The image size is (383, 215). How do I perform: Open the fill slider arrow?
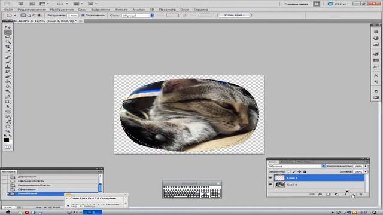click(366, 171)
